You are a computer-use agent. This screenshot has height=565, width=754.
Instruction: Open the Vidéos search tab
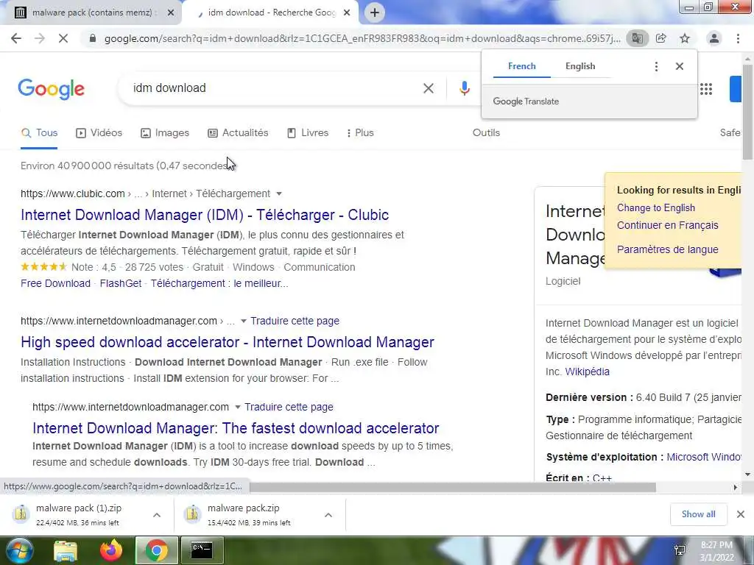[99, 133]
